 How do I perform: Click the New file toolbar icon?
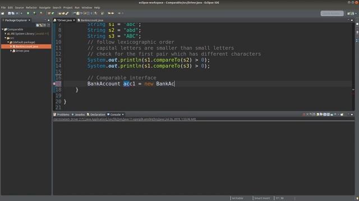3,13
